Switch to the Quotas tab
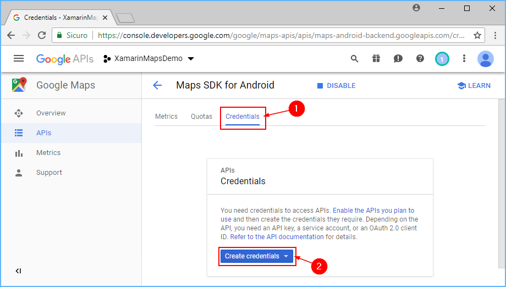 click(x=201, y=117)
